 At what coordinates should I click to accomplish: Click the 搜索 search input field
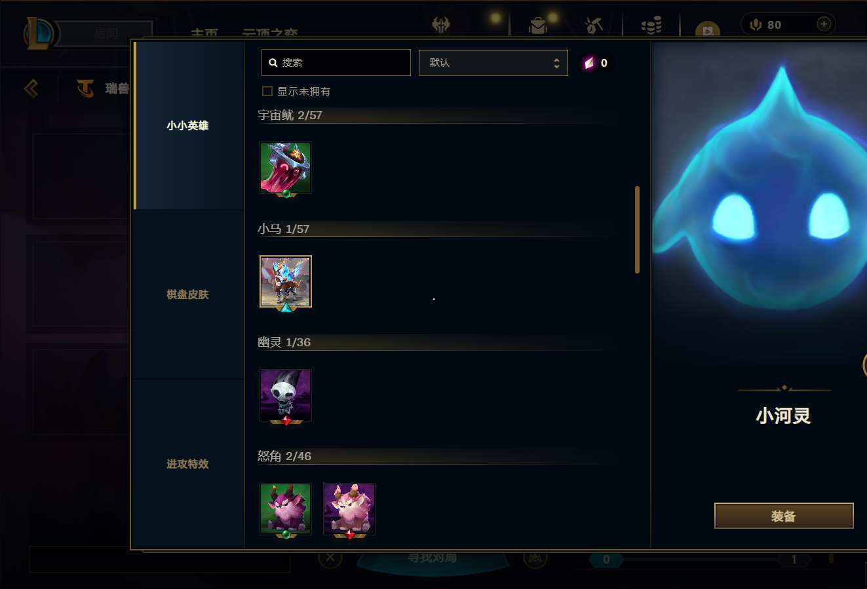click(x=336, y=63)
